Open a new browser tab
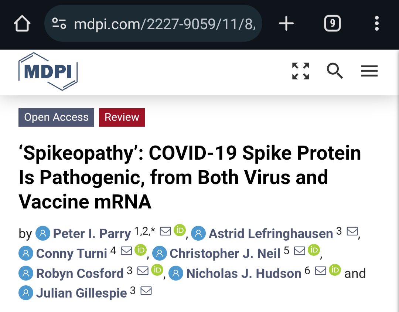Image resolution: width=399 pixels, height=312 pixels. tap(286, 24)
